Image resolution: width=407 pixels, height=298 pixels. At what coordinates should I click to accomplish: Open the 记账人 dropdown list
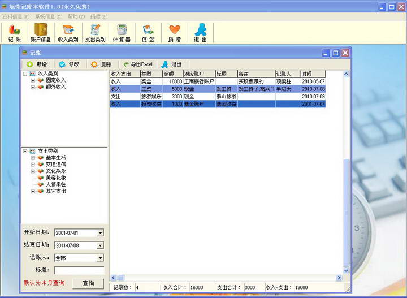pos(100,258)
